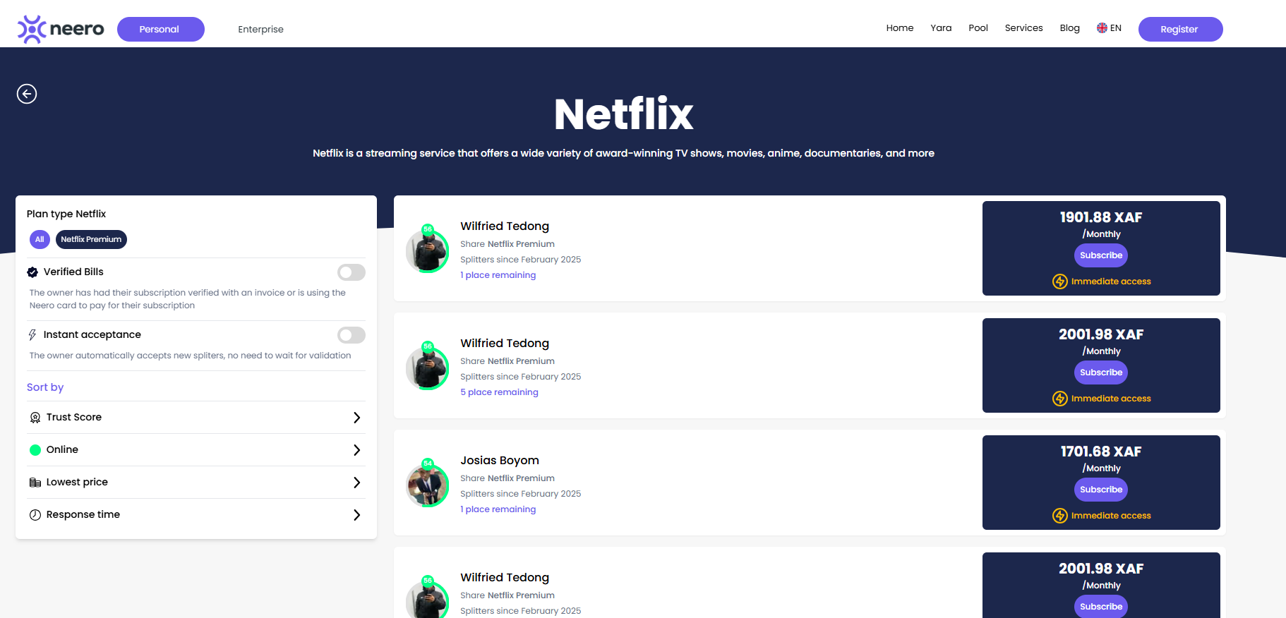
Task: Click the 5 place remaining link
Action: [x=499, y=392]
